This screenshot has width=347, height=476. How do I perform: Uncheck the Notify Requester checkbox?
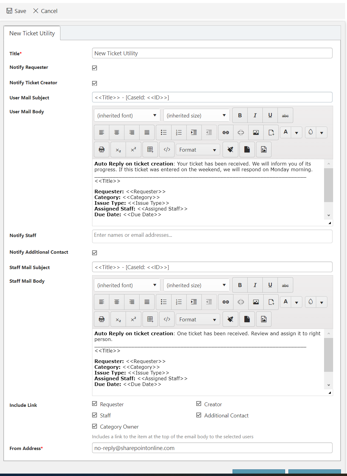tap(95, 68)
